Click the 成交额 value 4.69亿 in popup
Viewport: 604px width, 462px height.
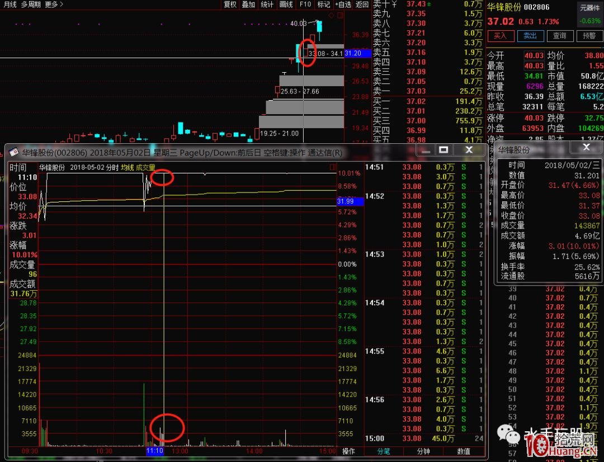click(587, 235)
